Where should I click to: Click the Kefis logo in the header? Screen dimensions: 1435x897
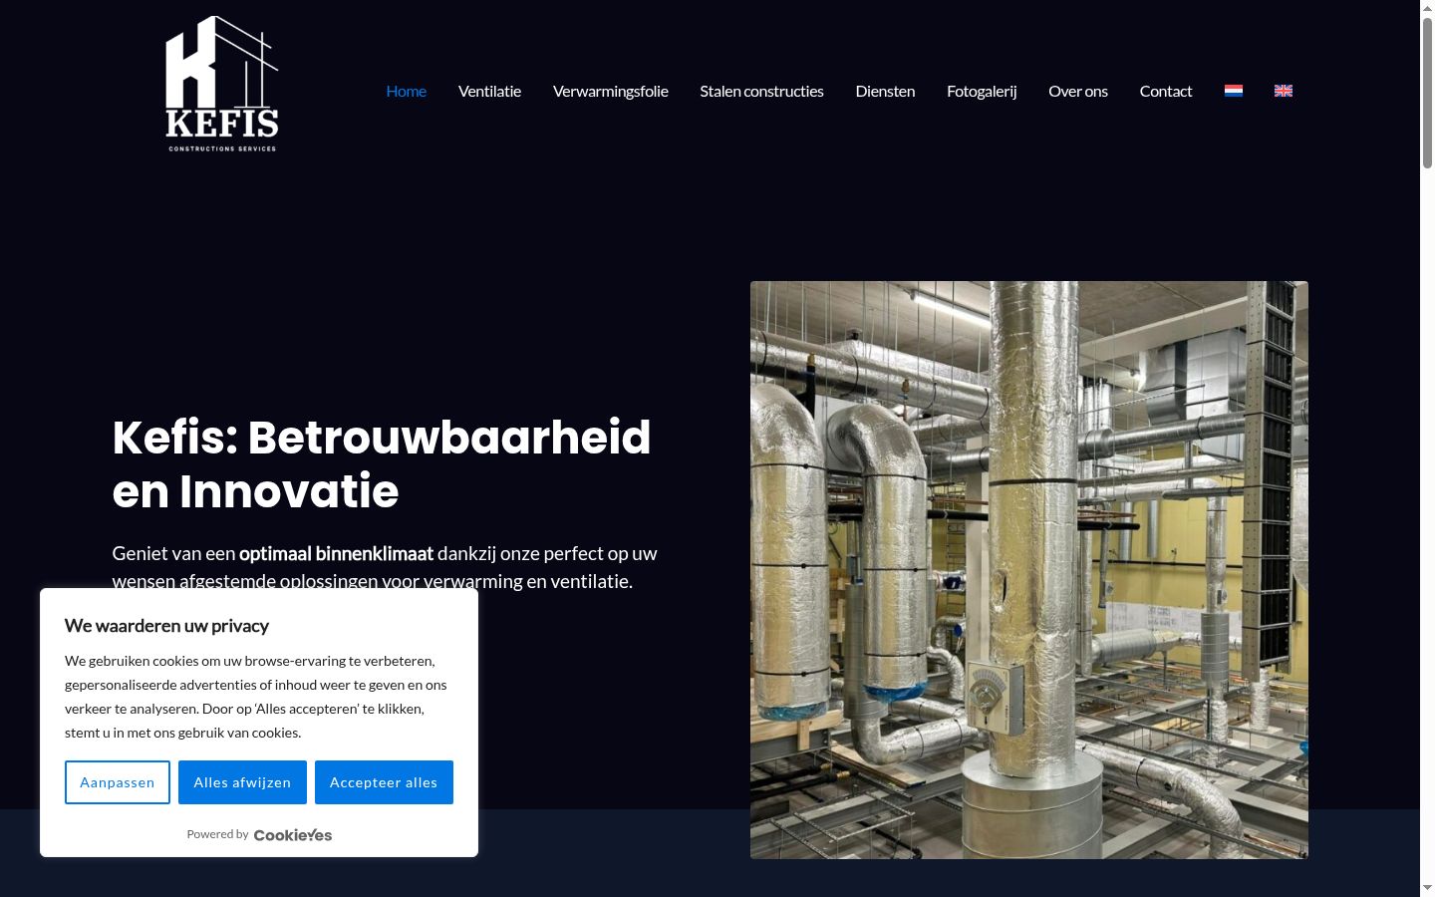[222, 84]
